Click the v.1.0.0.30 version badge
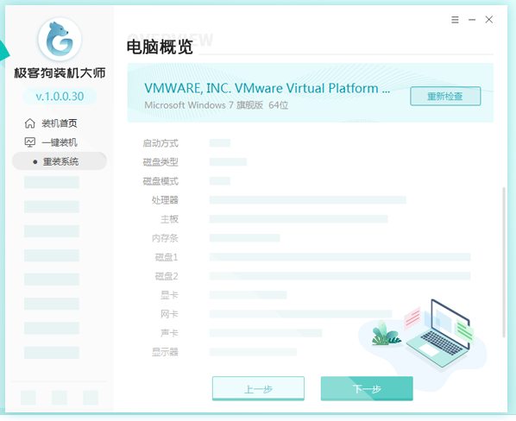 (x=60, y=97)
